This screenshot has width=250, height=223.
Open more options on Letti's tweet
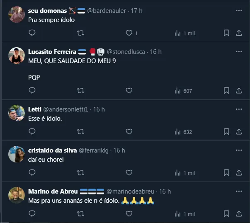point(239,109)
